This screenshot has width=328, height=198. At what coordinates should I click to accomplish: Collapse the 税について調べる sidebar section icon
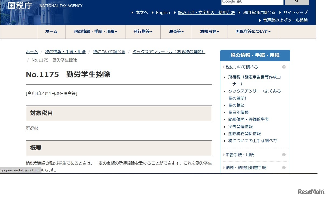tap(284, 67)
